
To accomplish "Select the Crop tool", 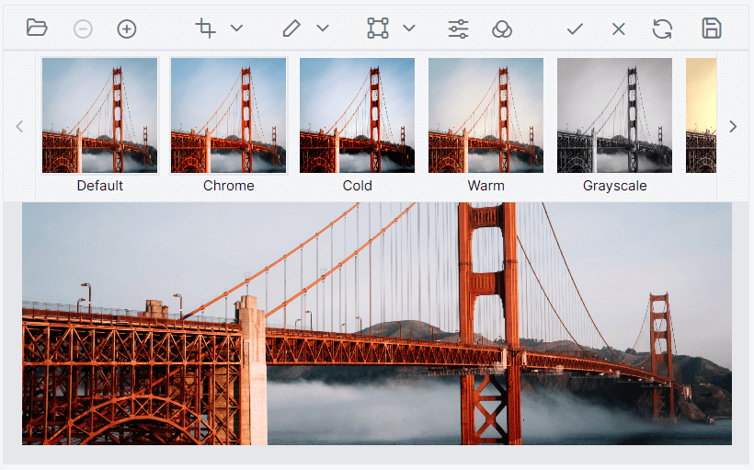I will coord(206,29).
